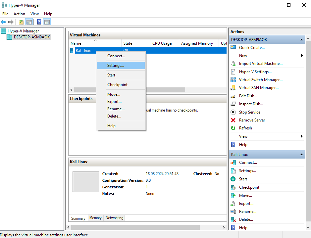Select DESKTOP-ASM9AOK in the left tree
Image resolution: width=311 pixels, height=238 pixels.
click(x=32, y=37)
